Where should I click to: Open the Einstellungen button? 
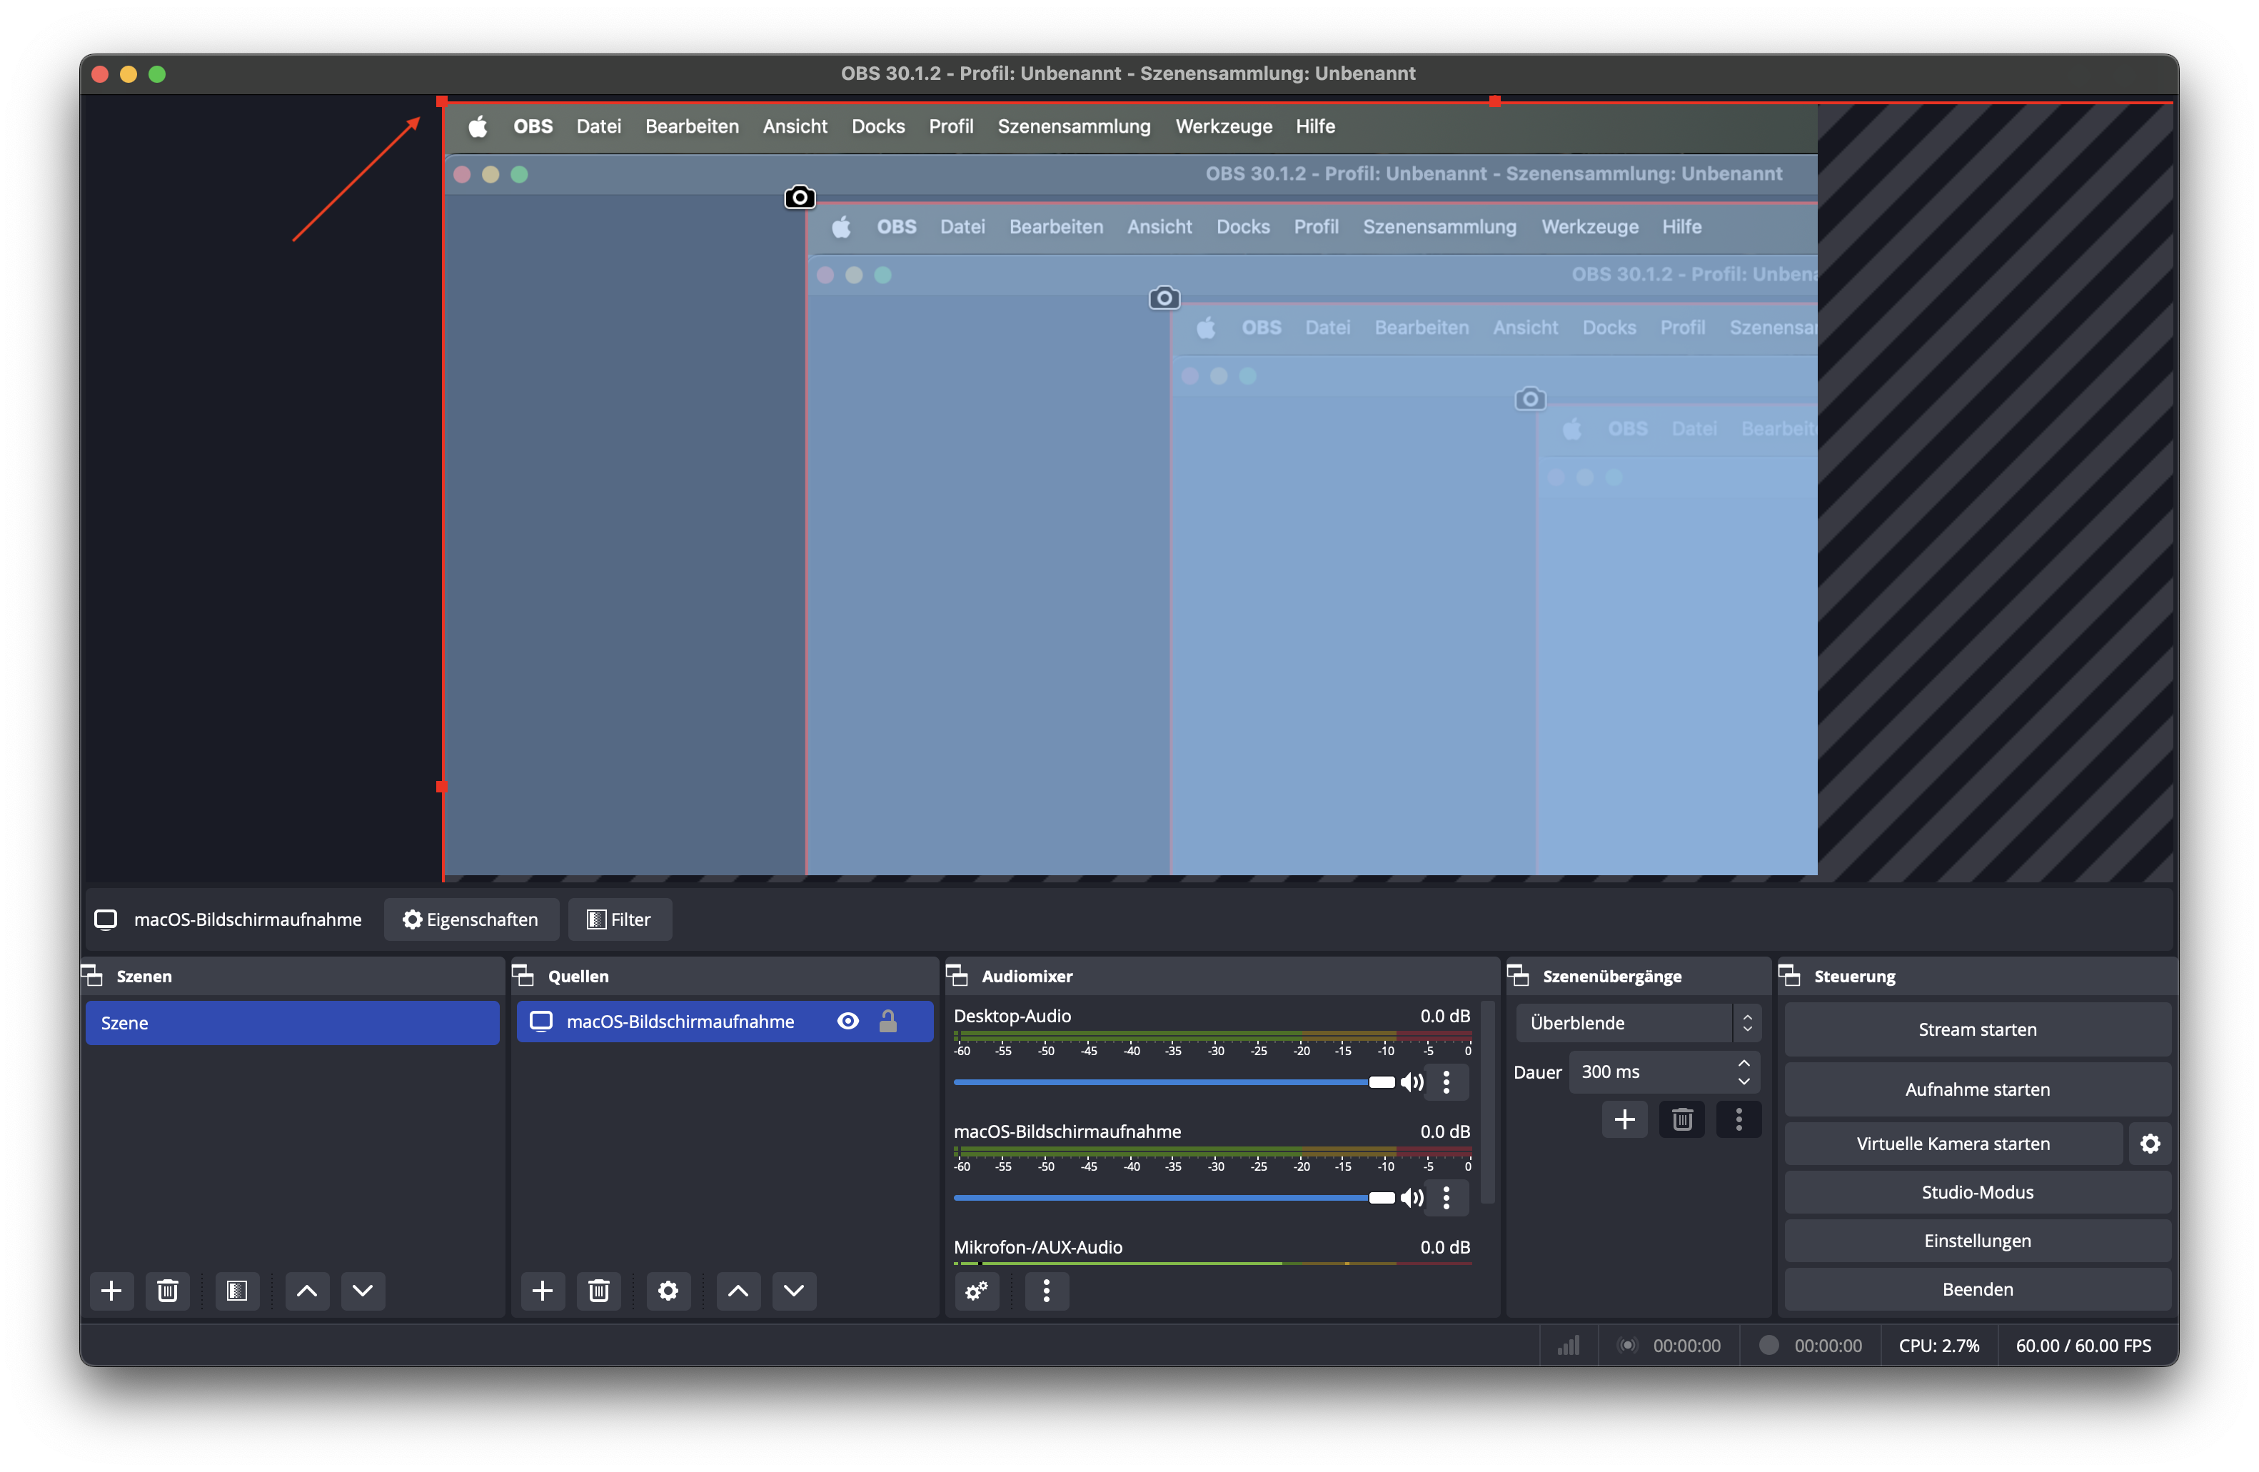click(x=1976, y=1241)
